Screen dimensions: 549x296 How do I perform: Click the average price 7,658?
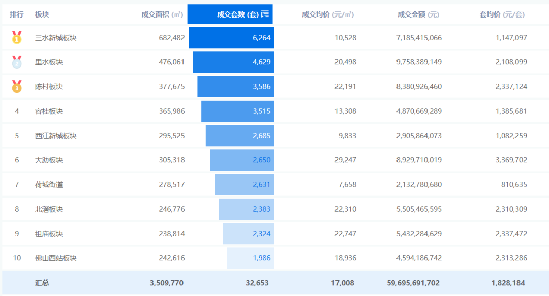tap(347, 185)
